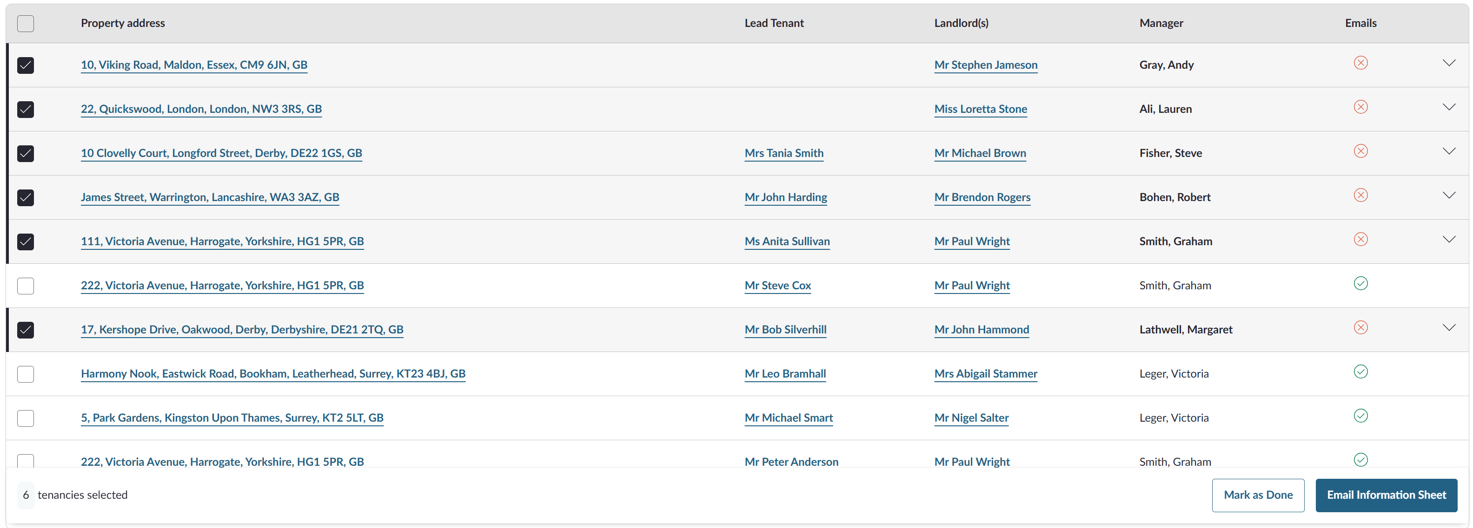Open landlord Mr John Hammond
The height and width of the screenshot is (528, 1473).
point(981,329)
